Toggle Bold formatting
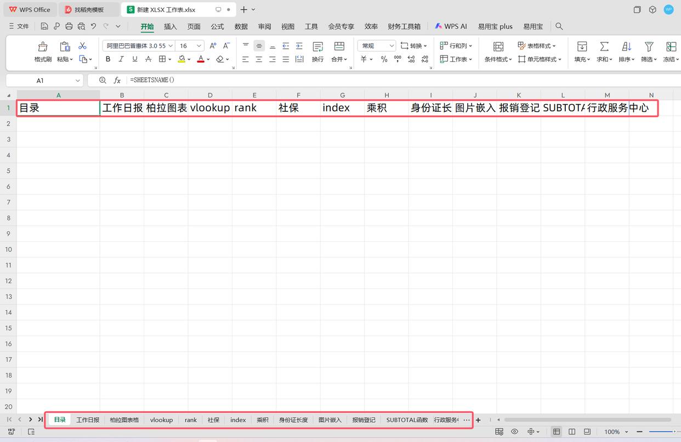Viewport: 681px width, 442px height. (x=108, y=59)
